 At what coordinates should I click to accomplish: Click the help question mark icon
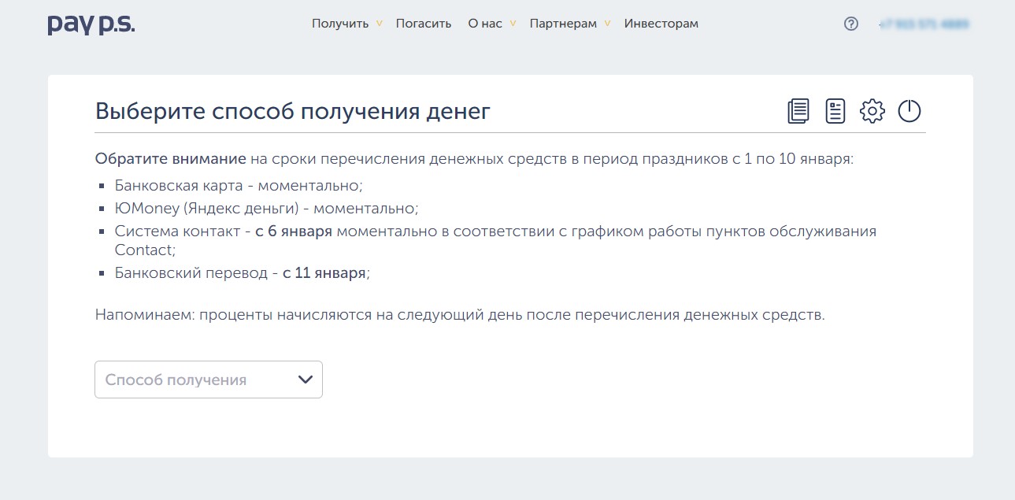tap(850, 24)
